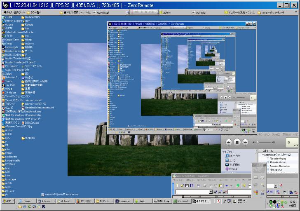Select the Tux Paint desktop icon

(x=9, y=85)
